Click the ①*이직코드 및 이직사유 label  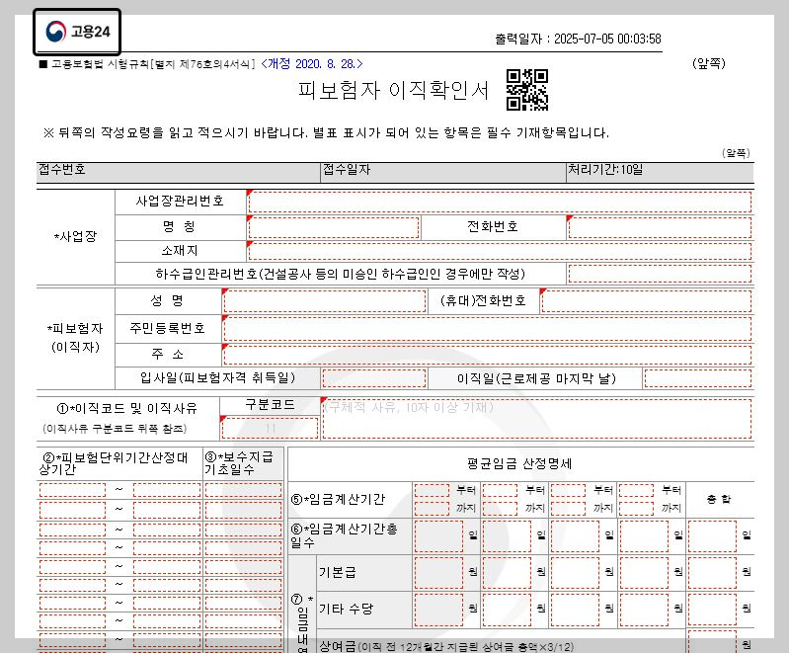[x=126, y=408]
